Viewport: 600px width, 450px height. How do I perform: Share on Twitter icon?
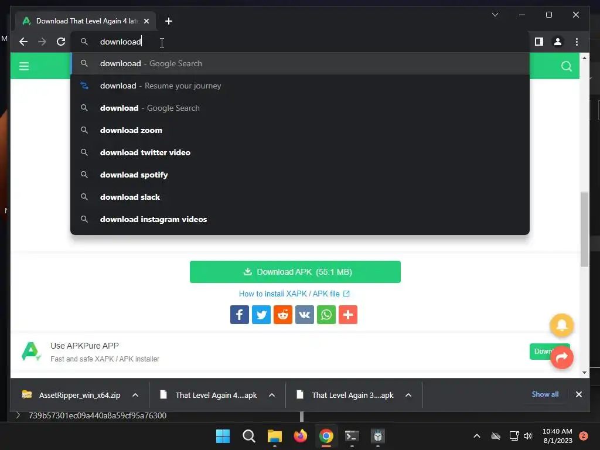pos(261,315)
